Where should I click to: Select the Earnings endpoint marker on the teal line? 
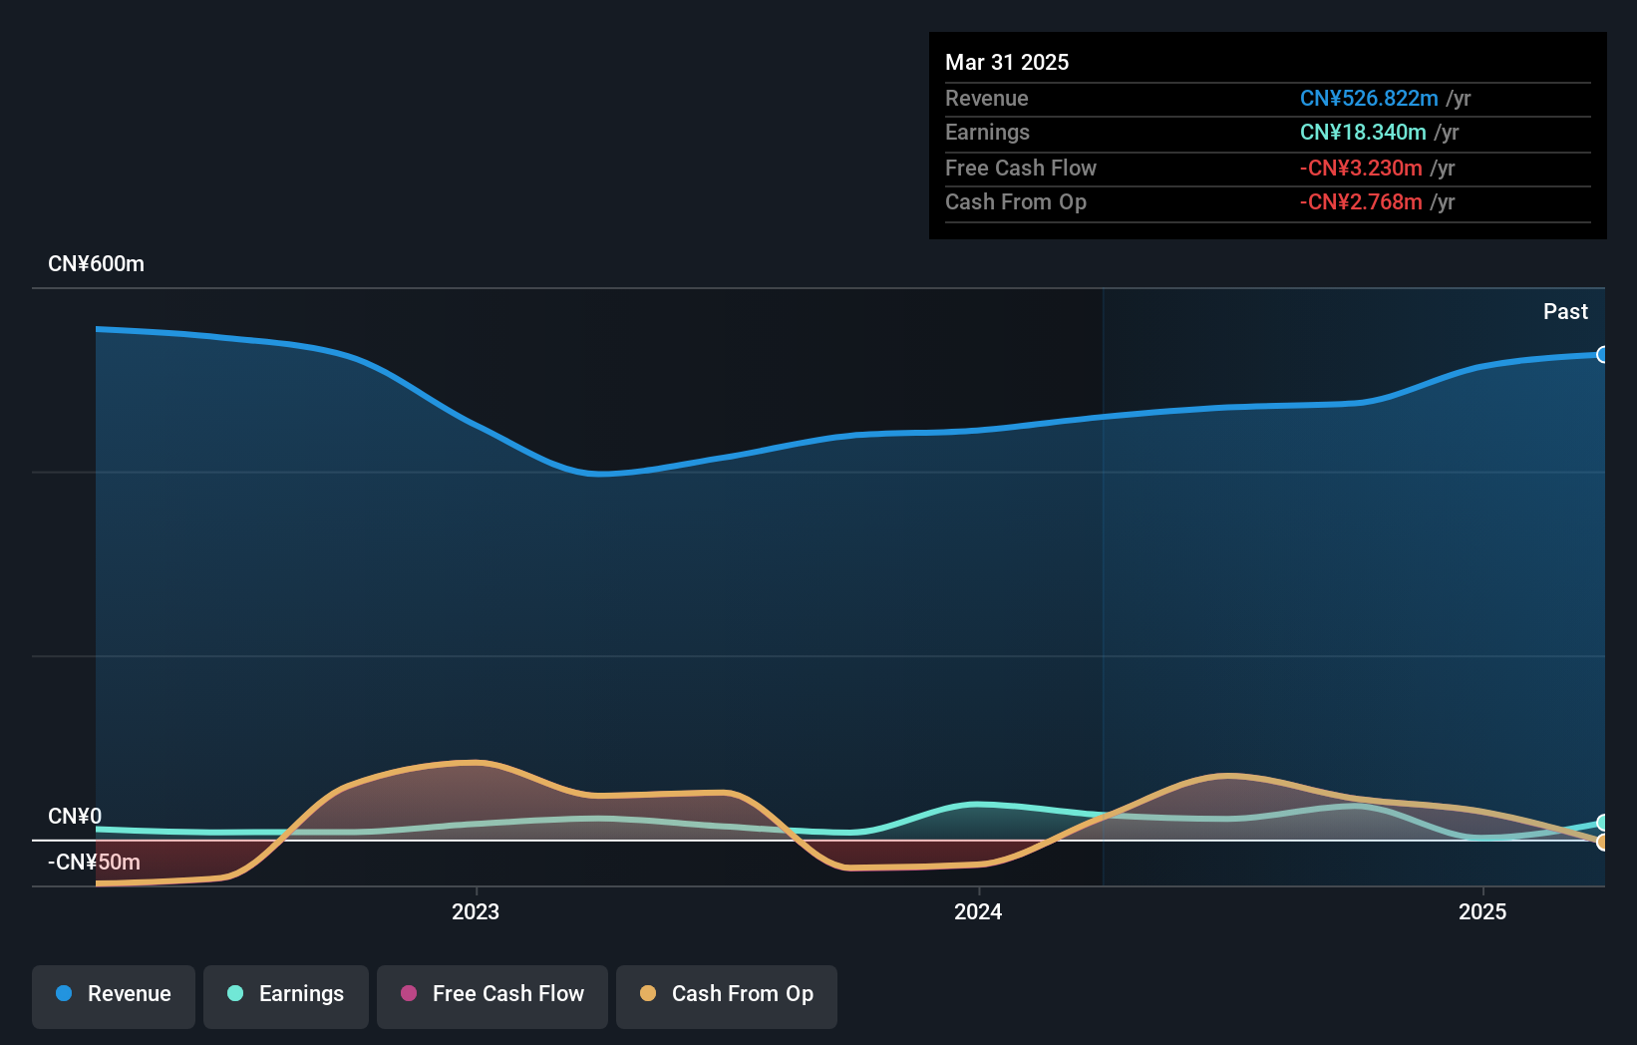tap(1602, 823)
